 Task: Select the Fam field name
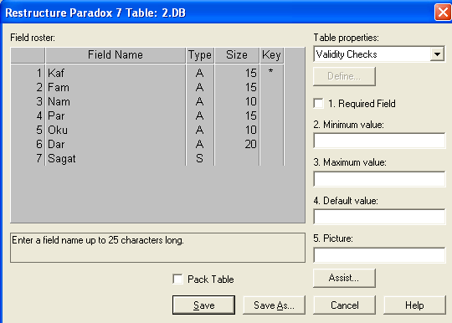tap(116, 87)
